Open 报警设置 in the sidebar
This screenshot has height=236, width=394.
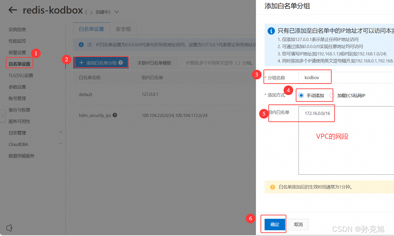pos(17,52)
